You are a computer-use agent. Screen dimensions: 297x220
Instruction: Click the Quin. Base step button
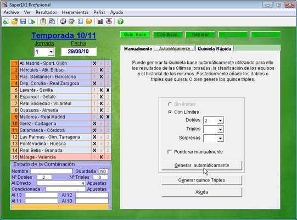pyautogui.click(x=135, y=35)
